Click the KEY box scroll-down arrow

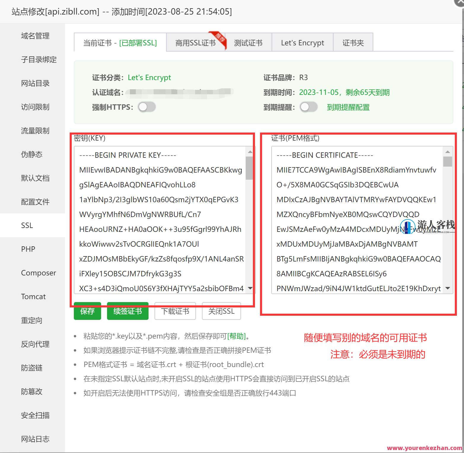[x=250, y=288]
